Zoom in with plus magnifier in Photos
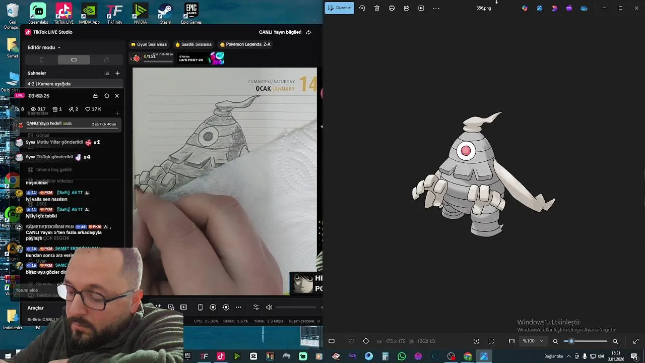This screenshot has width=645, height=363. 615,341
